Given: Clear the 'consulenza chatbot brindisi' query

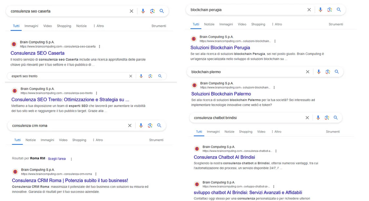Looking at the screenshot, I should [x=307, y=118].
